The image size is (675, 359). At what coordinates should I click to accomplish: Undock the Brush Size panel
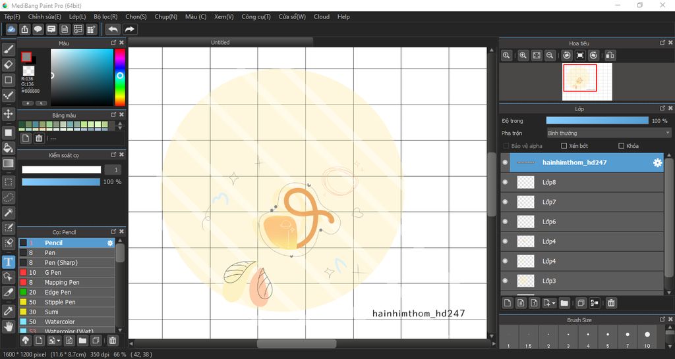662,320
